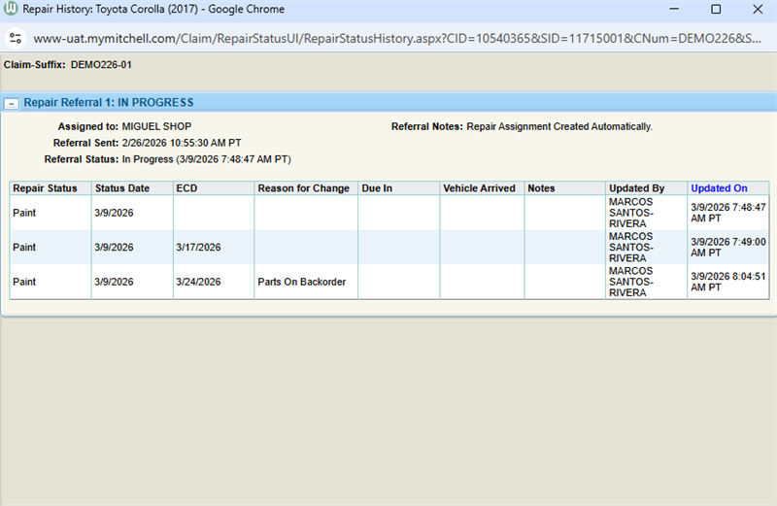The width and height of the screenshot is (777, 506).
Task: Click the ECD column header
Action: (x=186, y=188)
